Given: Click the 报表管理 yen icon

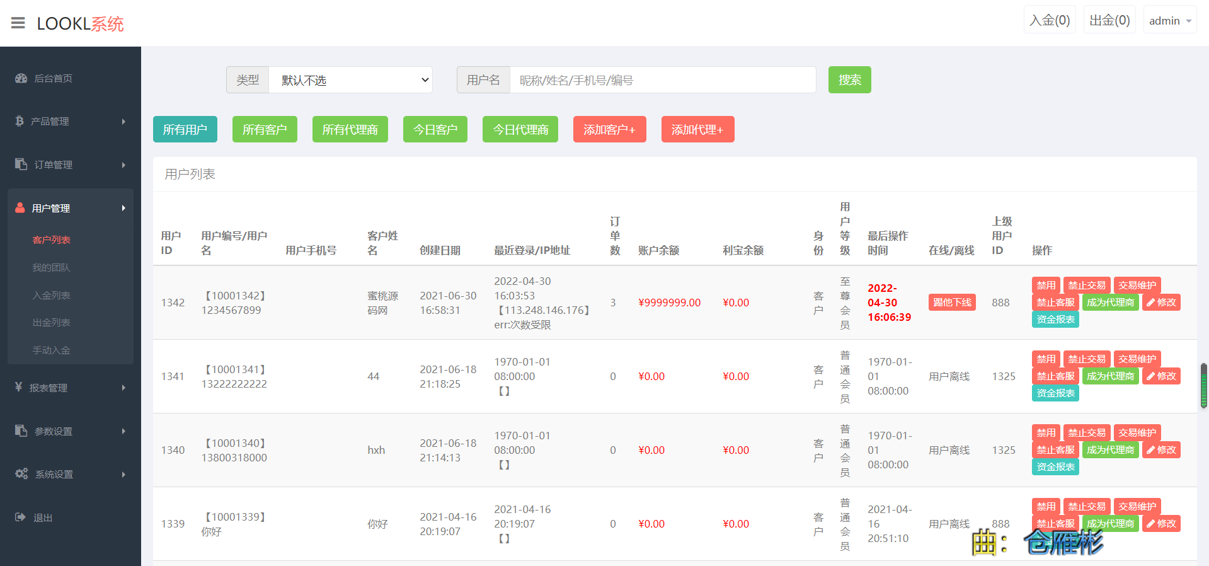Looking at the screenshot, I should 19,387.
